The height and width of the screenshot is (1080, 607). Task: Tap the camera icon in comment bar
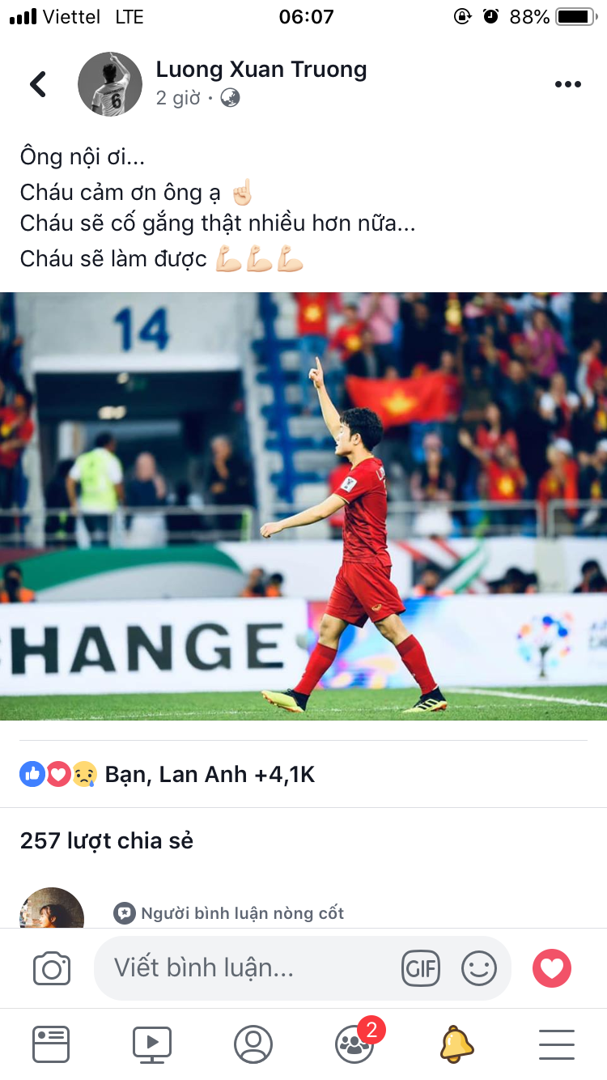(52, 968)
